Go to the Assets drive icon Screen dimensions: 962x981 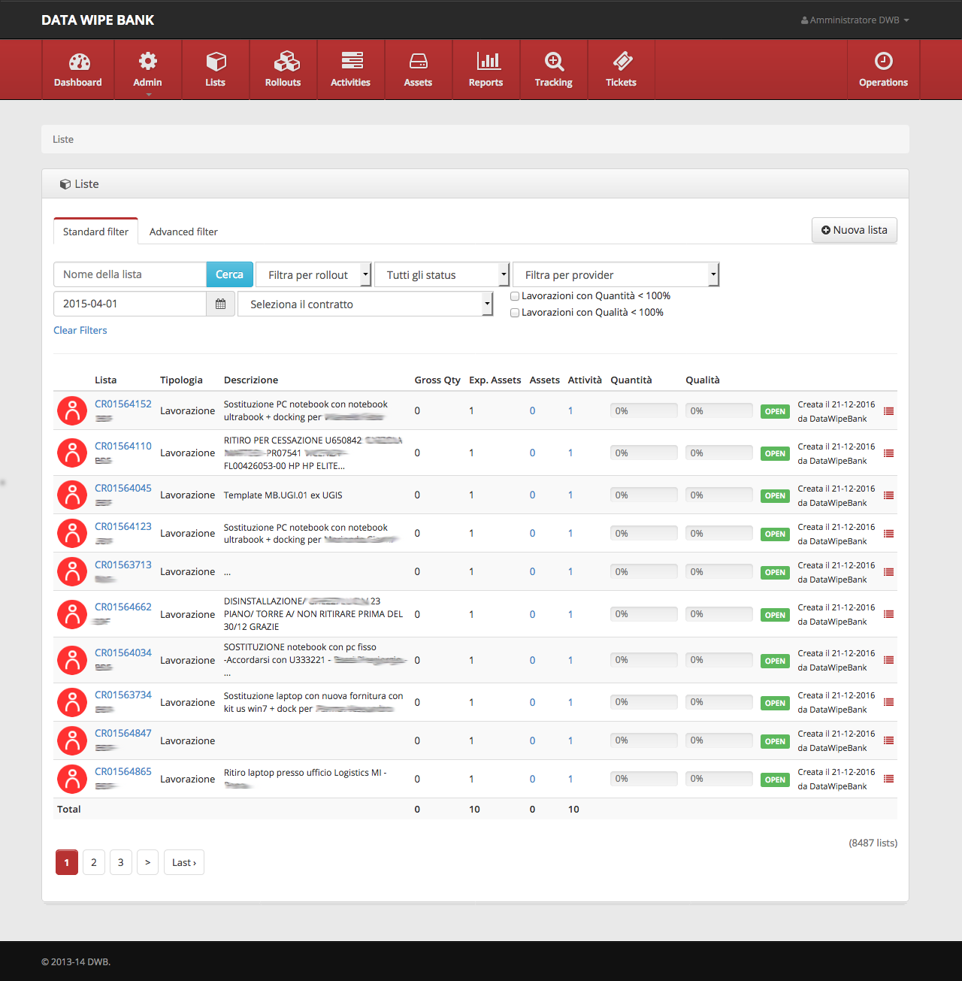pos(419,62)
